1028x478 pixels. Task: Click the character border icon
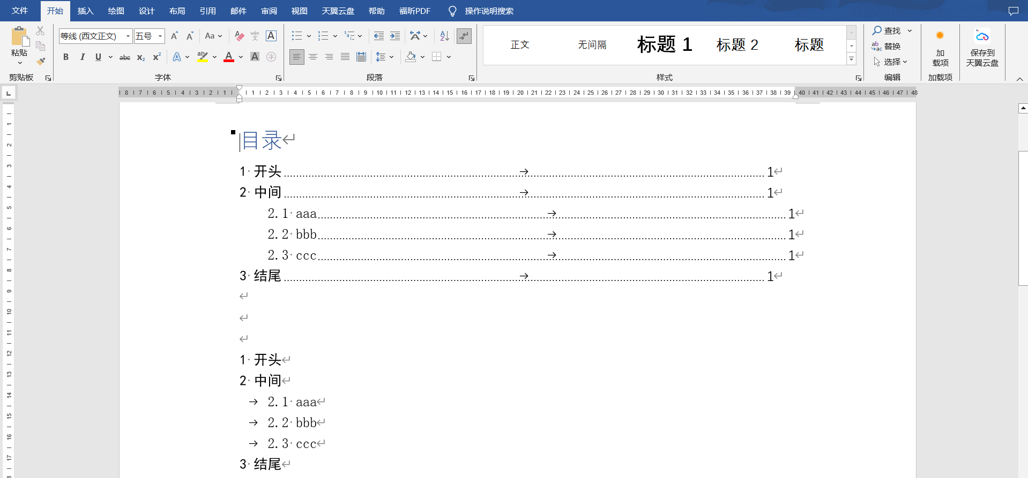click(x=271, y=36)
